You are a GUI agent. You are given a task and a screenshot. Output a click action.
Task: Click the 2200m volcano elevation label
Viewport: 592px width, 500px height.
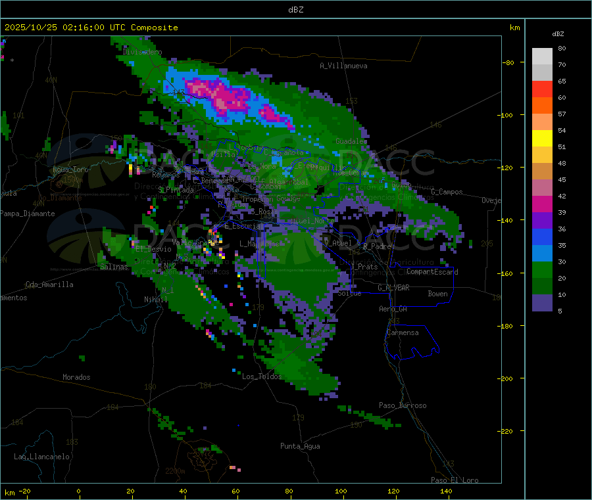coord(175,471)
